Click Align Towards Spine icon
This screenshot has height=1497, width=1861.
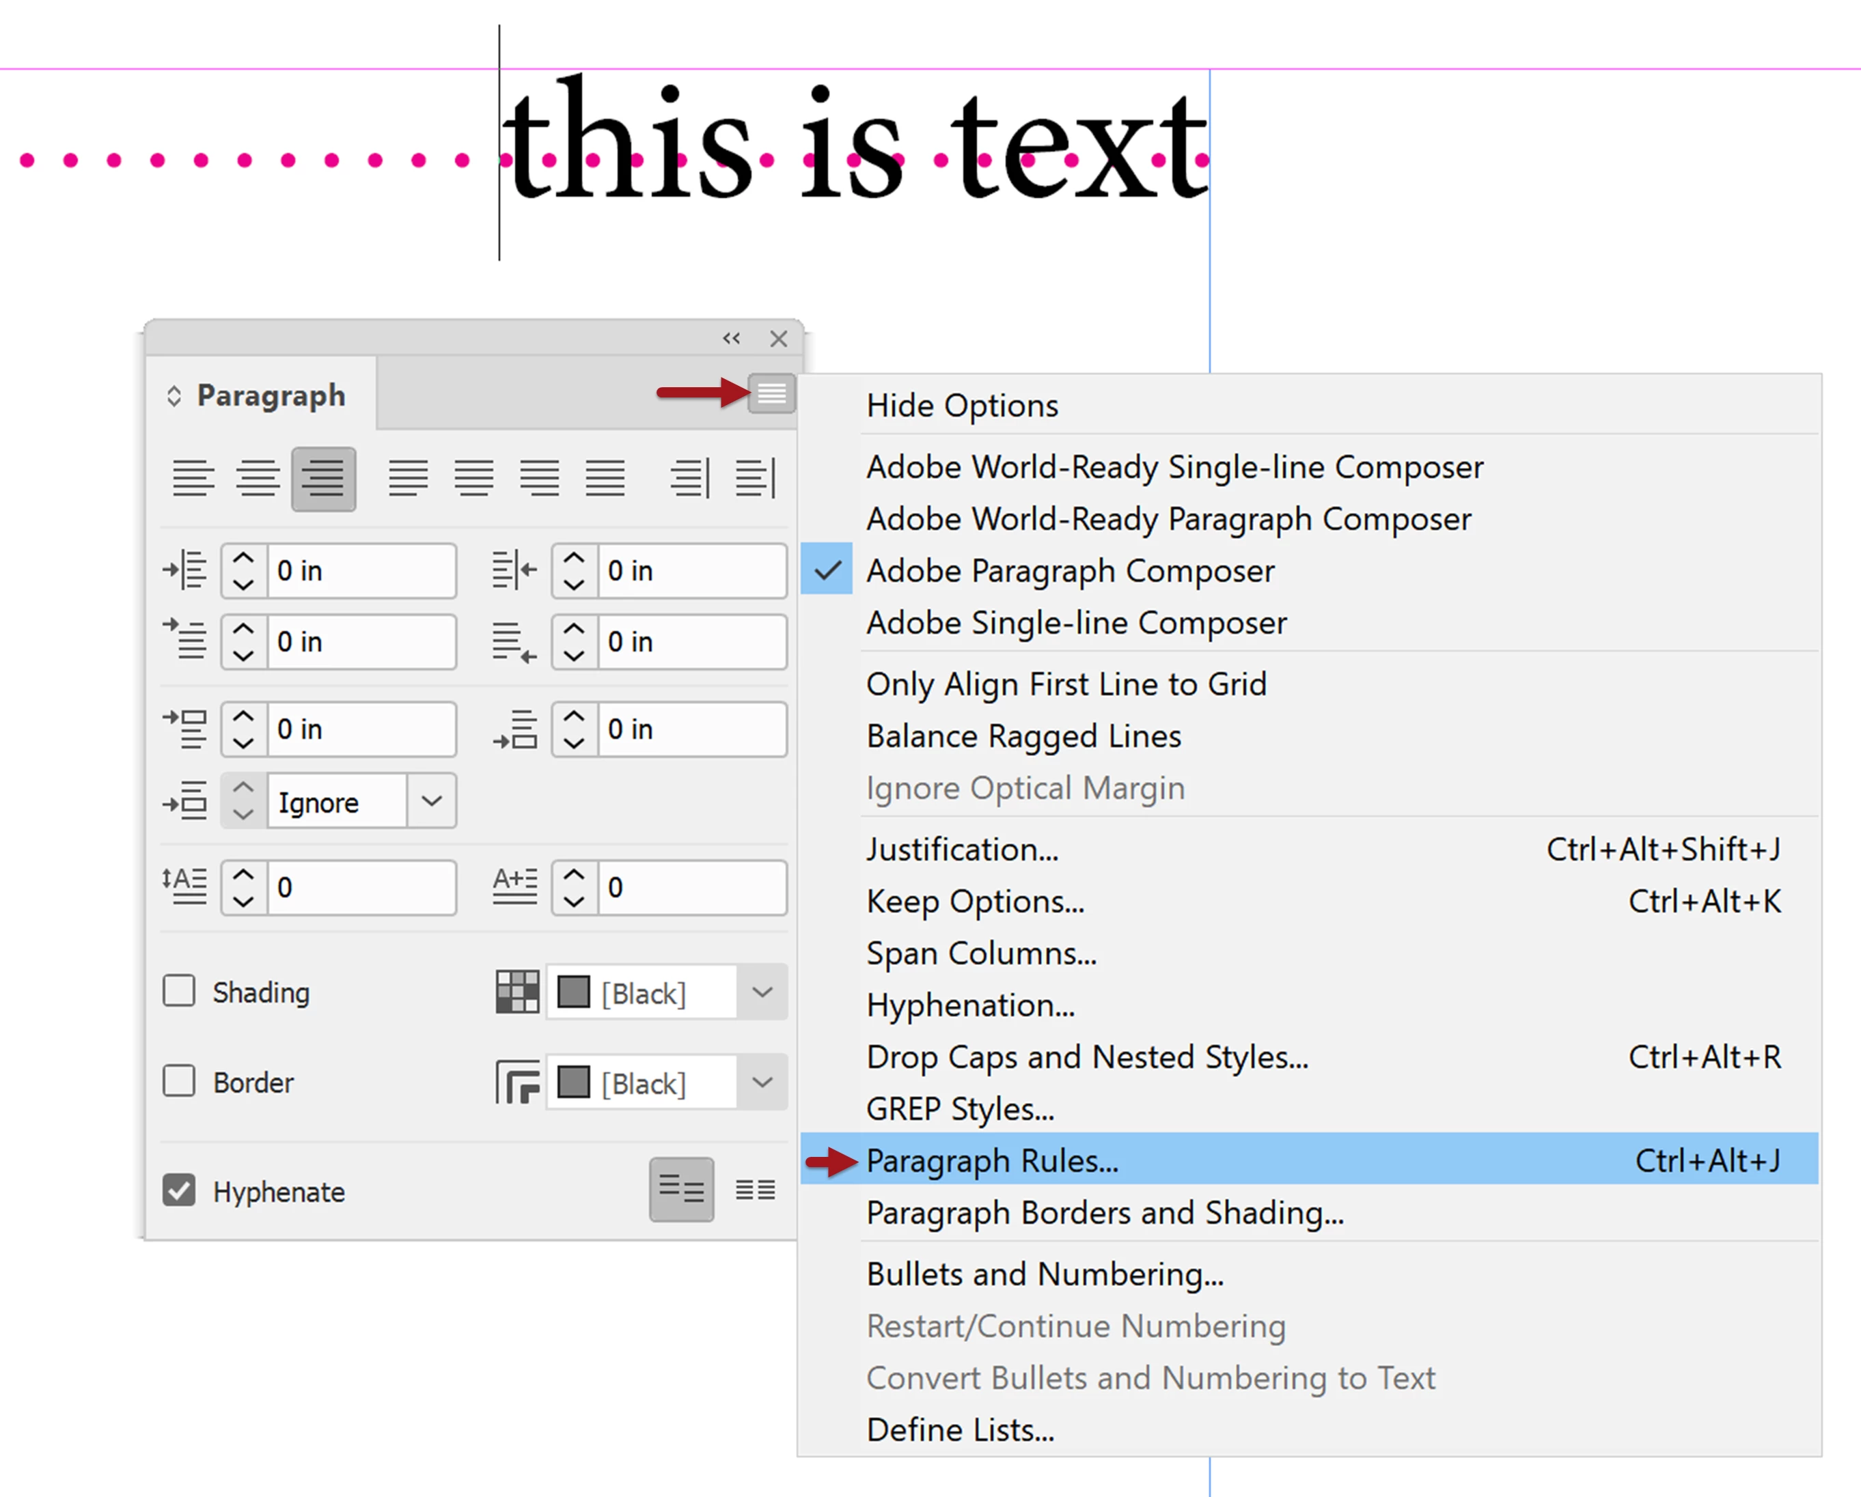pos(689,478)
